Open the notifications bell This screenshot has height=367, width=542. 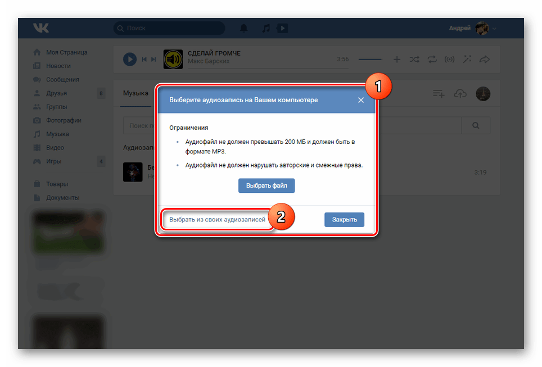click(x=243, y=28)
